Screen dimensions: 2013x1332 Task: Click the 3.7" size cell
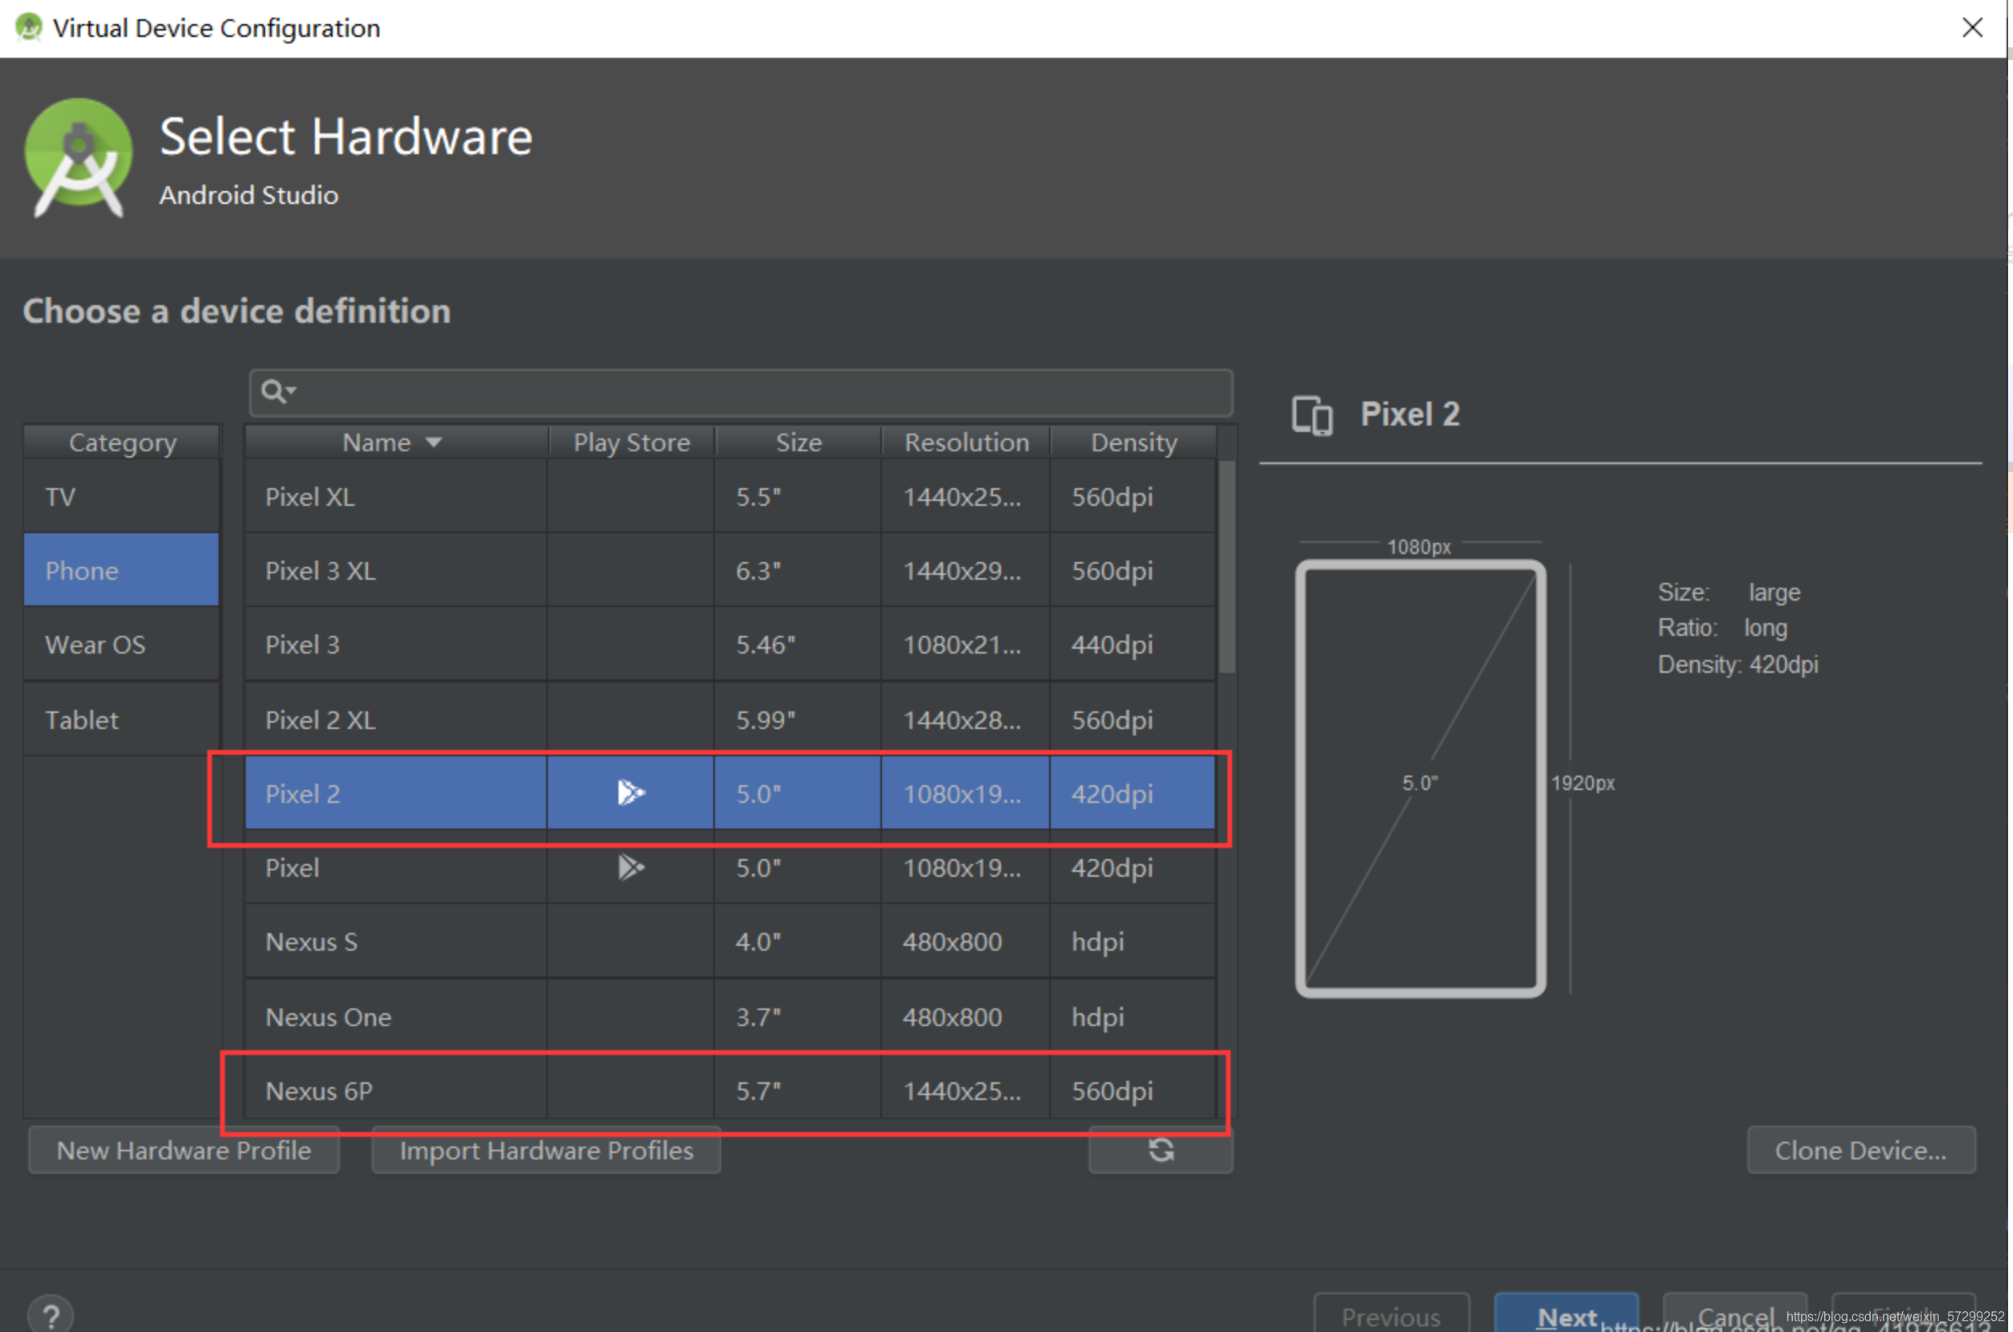798,1016
